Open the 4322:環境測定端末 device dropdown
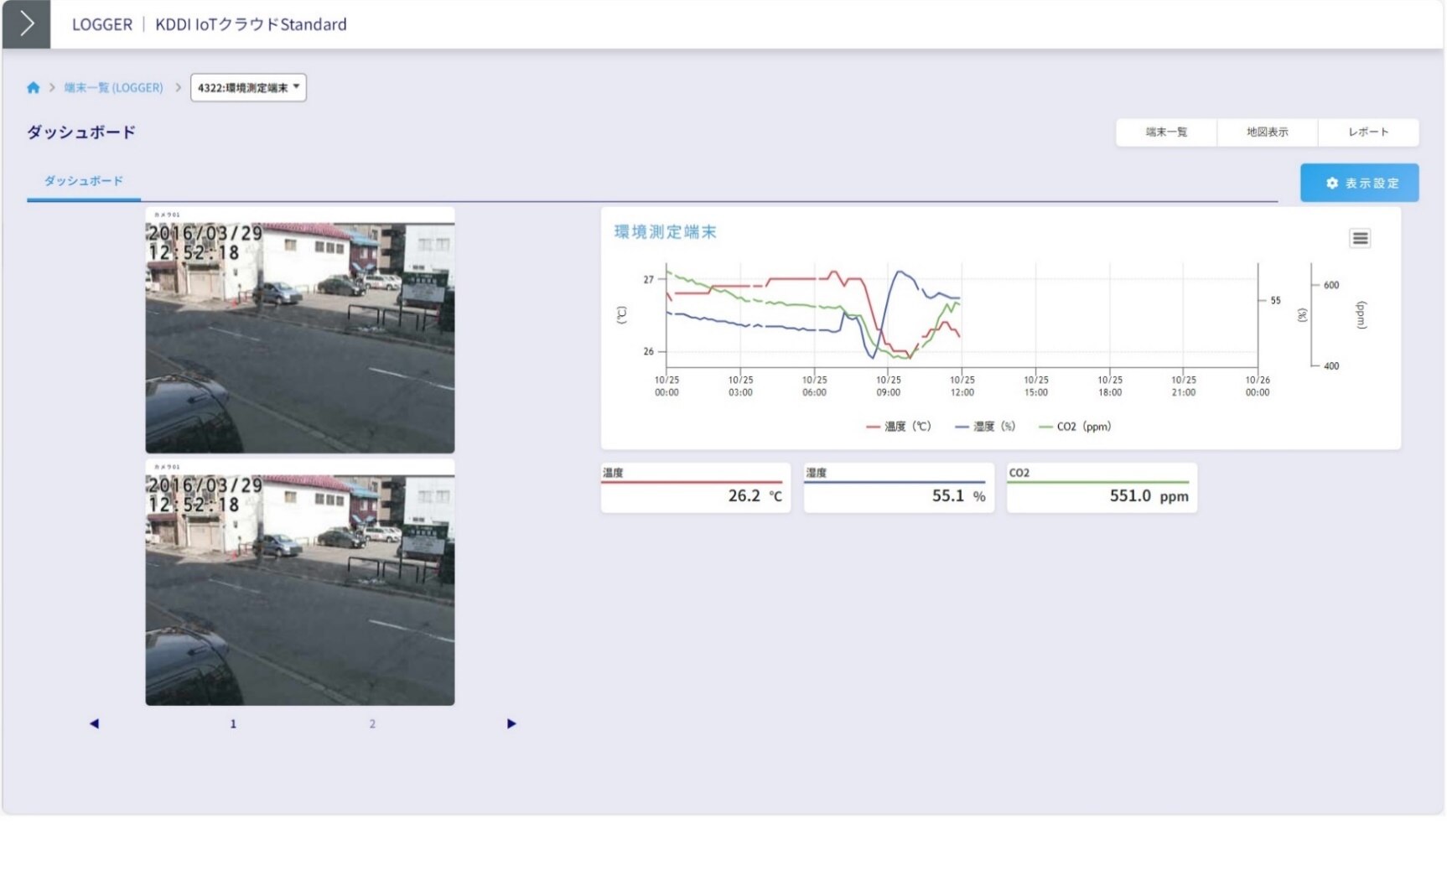 click(x=248, y=88)
